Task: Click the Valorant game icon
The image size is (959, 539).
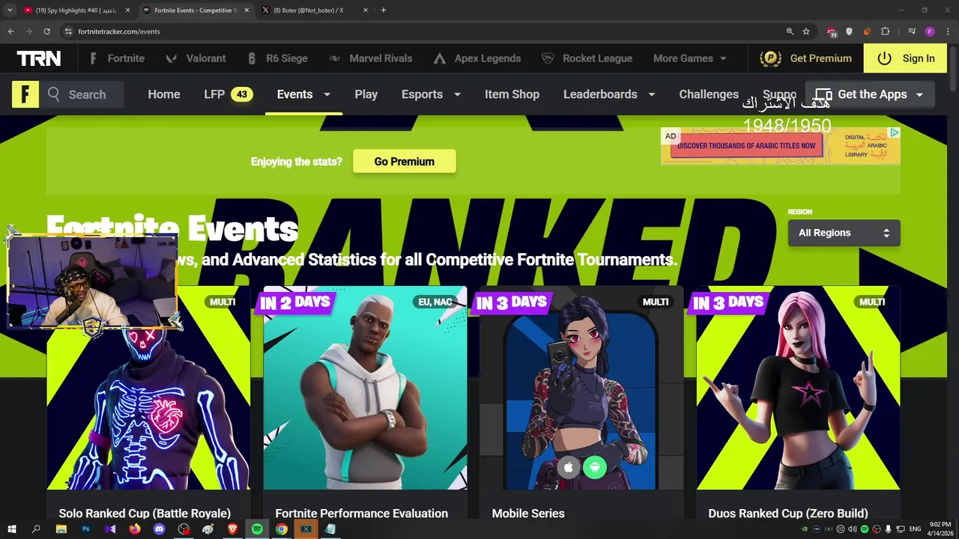Action: 172,58
